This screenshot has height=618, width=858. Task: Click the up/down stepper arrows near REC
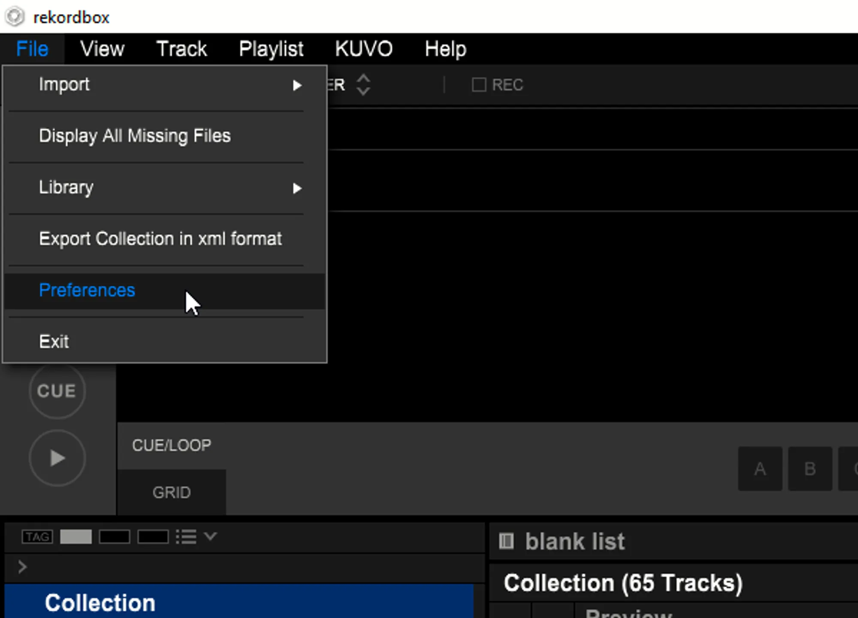click(x=363, y=85)
